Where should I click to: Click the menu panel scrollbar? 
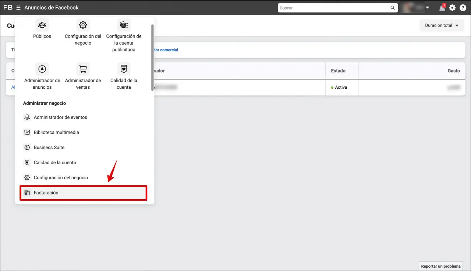[x=152, y=57]
